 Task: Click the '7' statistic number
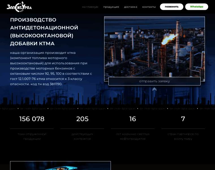pyautogui.click(x=183, y=119)
